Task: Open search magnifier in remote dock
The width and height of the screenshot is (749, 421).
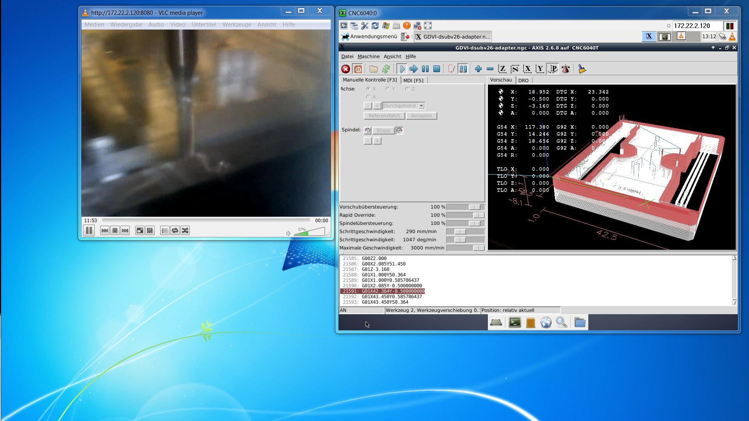Action: coord(562,322)
